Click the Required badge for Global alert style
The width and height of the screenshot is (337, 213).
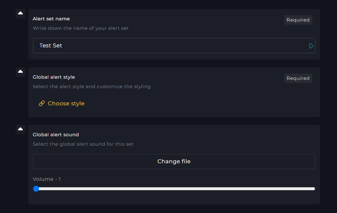pos(298,78)
